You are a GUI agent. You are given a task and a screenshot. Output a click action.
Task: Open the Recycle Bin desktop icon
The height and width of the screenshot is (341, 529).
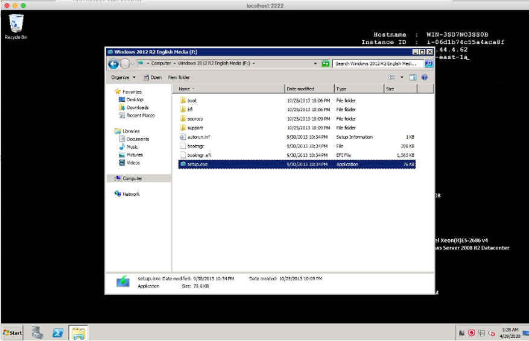tap(16, 27)
